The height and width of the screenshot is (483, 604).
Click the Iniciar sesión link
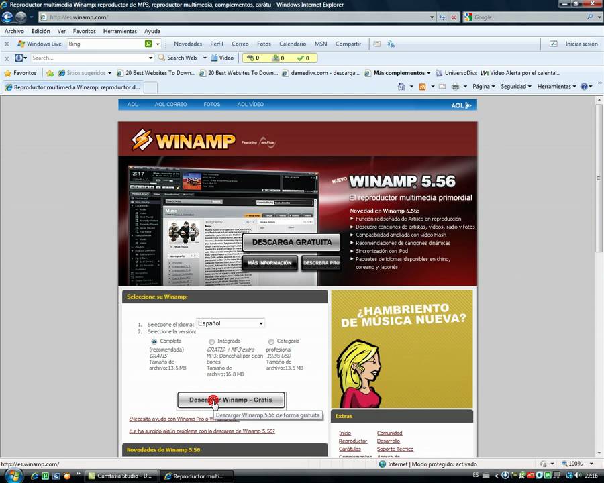[x=581, y=44]
